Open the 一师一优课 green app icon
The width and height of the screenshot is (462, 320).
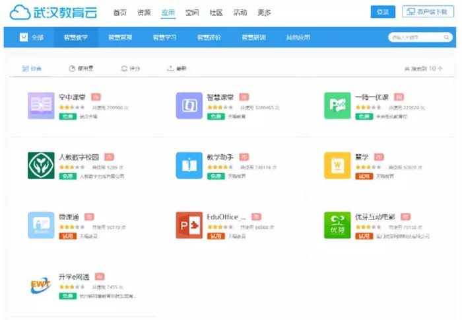tap(337, 106)
